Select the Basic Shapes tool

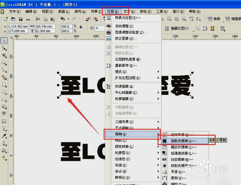[x=4, y=107]
